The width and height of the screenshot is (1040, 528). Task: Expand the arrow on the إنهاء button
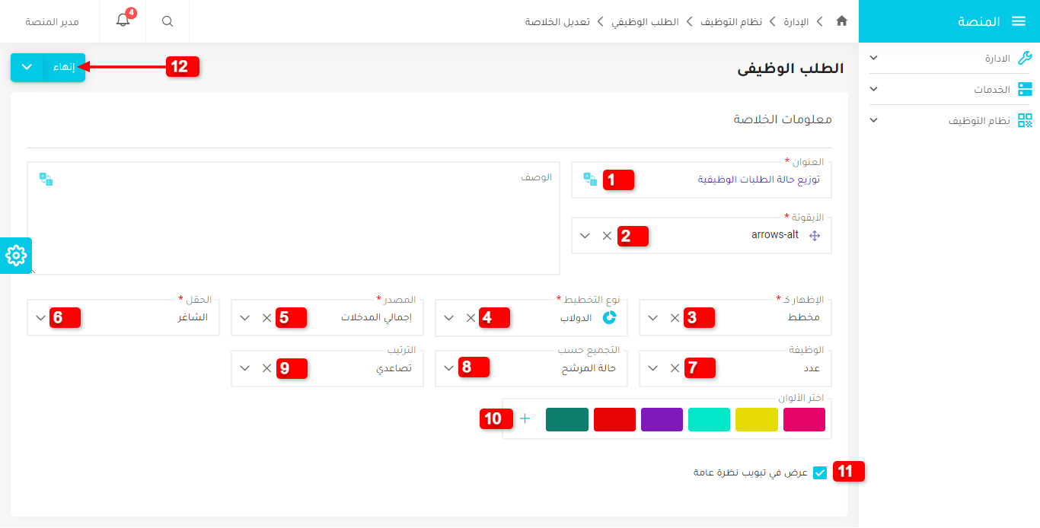click(27, 67)
